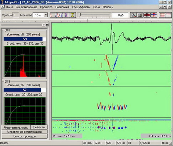Click the red-blue dotted scan view icon
The width and height of the screenshot is (173, 146).
coord(60,15)
